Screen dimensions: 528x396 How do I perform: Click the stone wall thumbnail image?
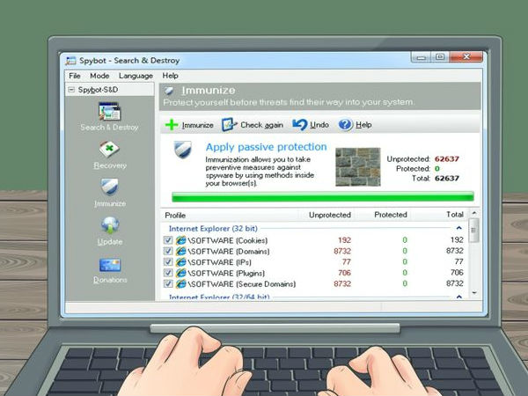pyautogui.click(x=358, y=167)
